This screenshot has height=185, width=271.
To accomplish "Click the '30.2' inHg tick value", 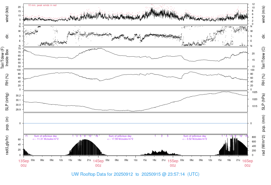I will pyautogui.click(x=18, y=96).
